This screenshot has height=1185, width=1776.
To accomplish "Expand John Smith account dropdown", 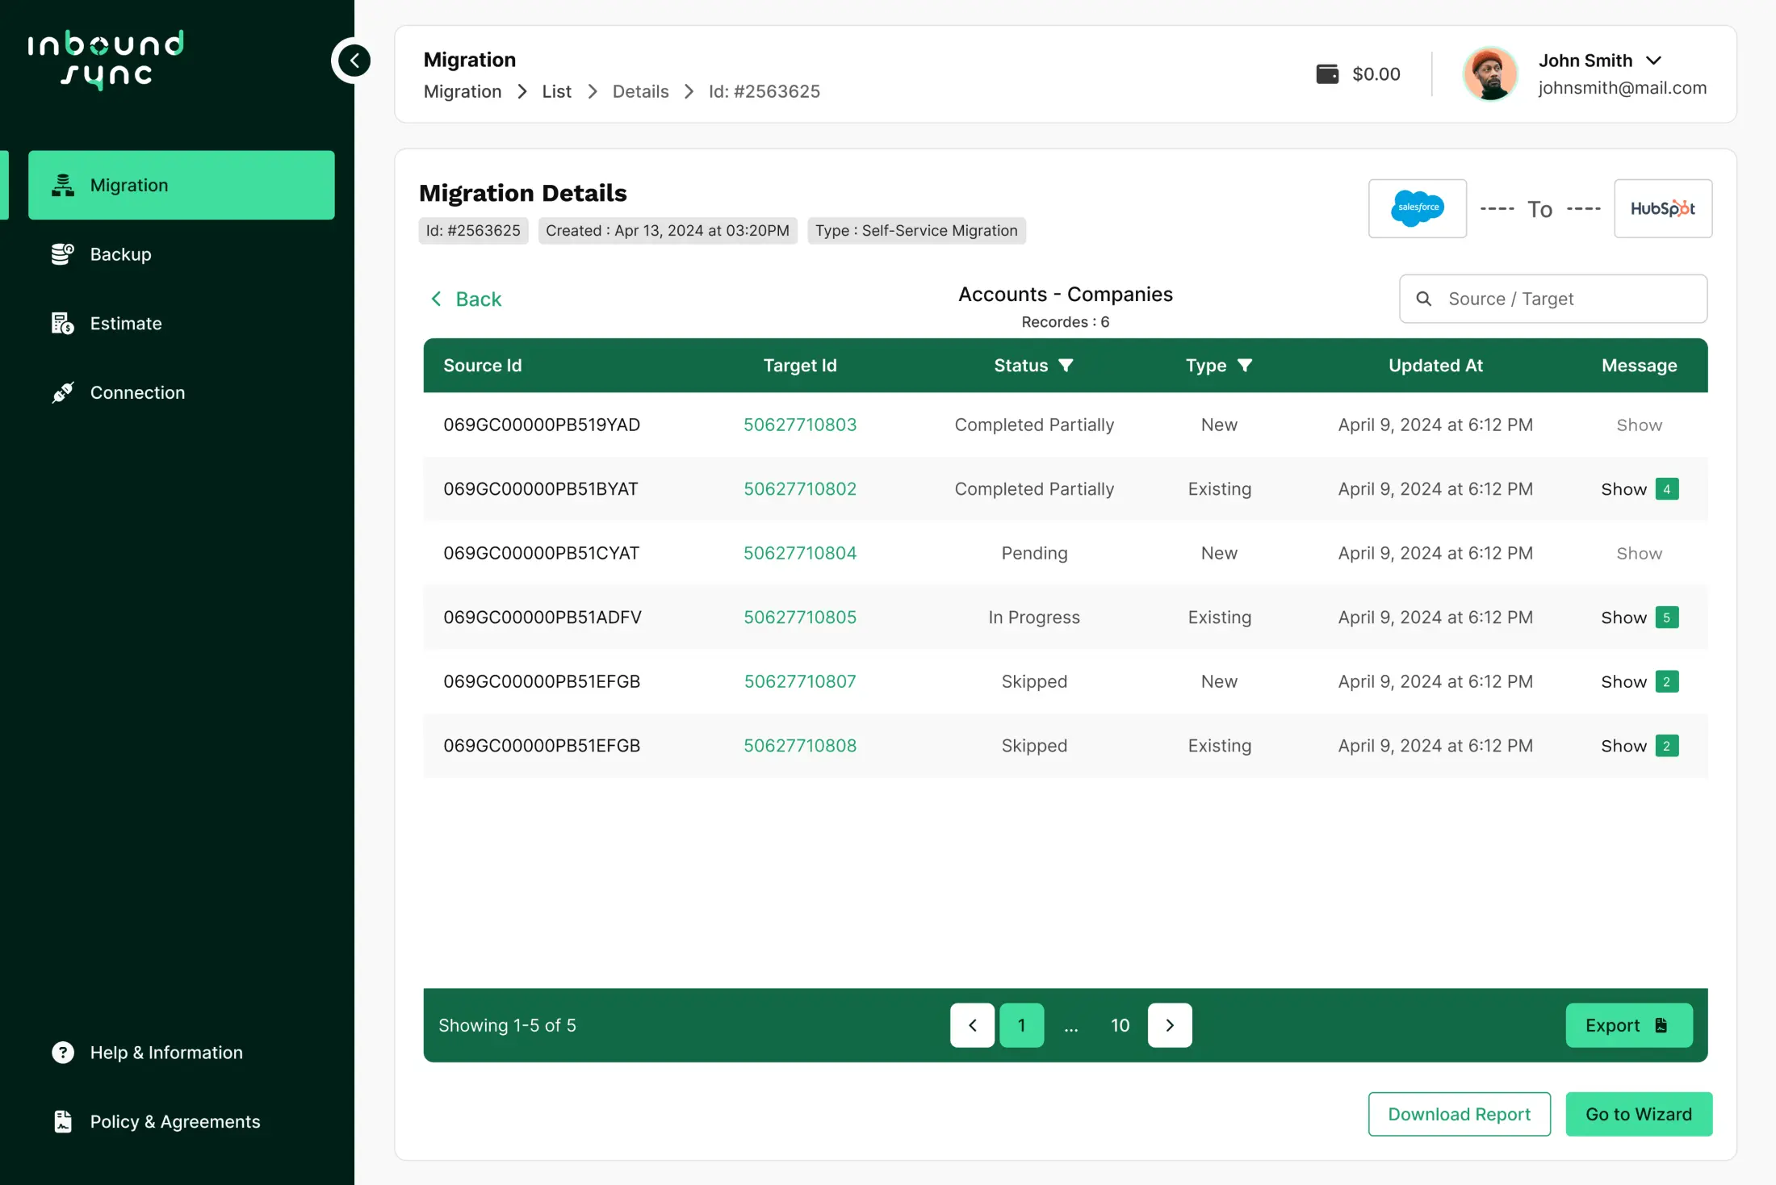I will (x=1653, y=61).
